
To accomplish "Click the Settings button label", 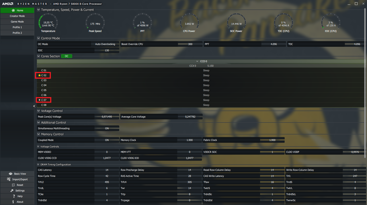I will pyautogui.click(x=20, y=190).
